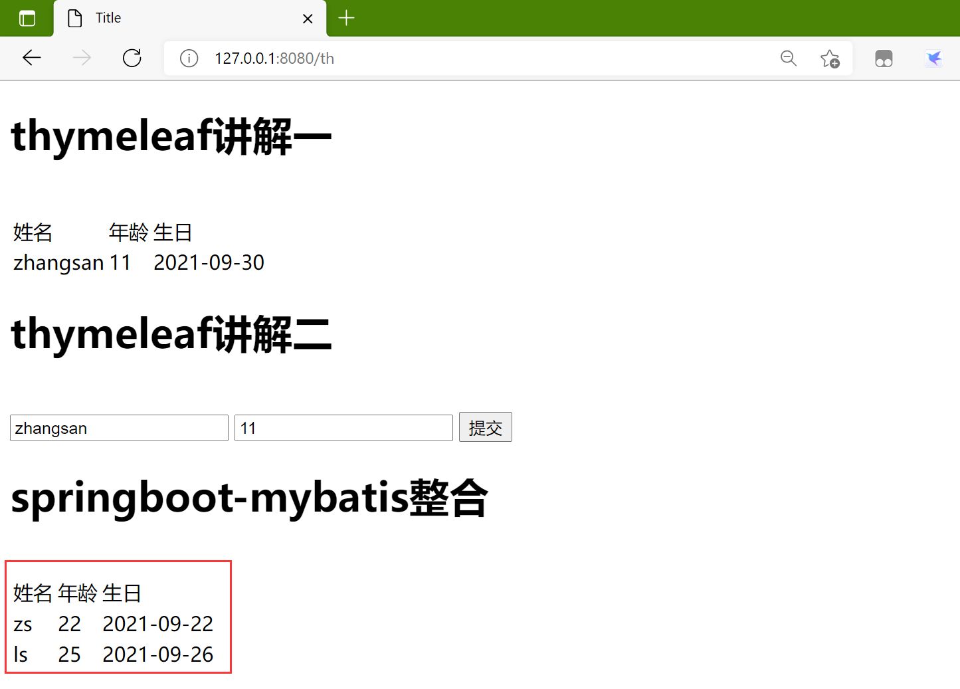Screen dimensions: 960x689
Task: Click the forward navigation arrow
Action: 82,58
